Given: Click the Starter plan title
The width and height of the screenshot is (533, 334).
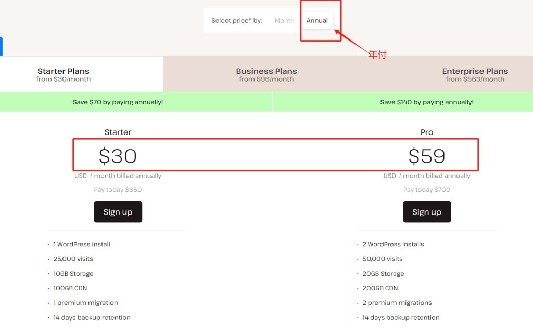Looking at the screenshot, I should [x=118, y=132].
